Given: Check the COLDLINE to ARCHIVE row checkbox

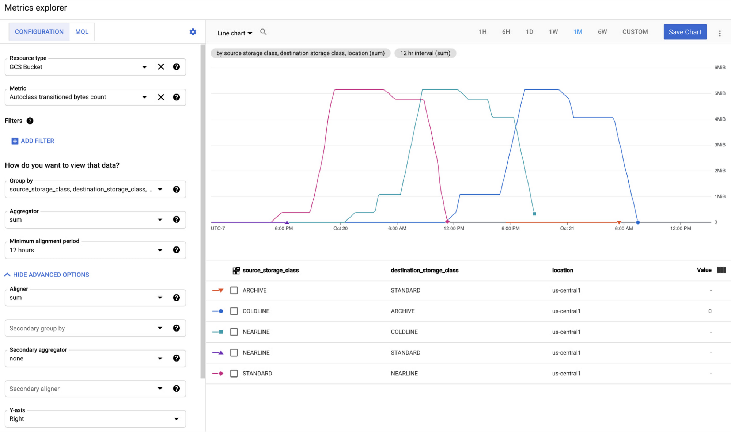Looking at the screenshot, I should pos(234,311).
